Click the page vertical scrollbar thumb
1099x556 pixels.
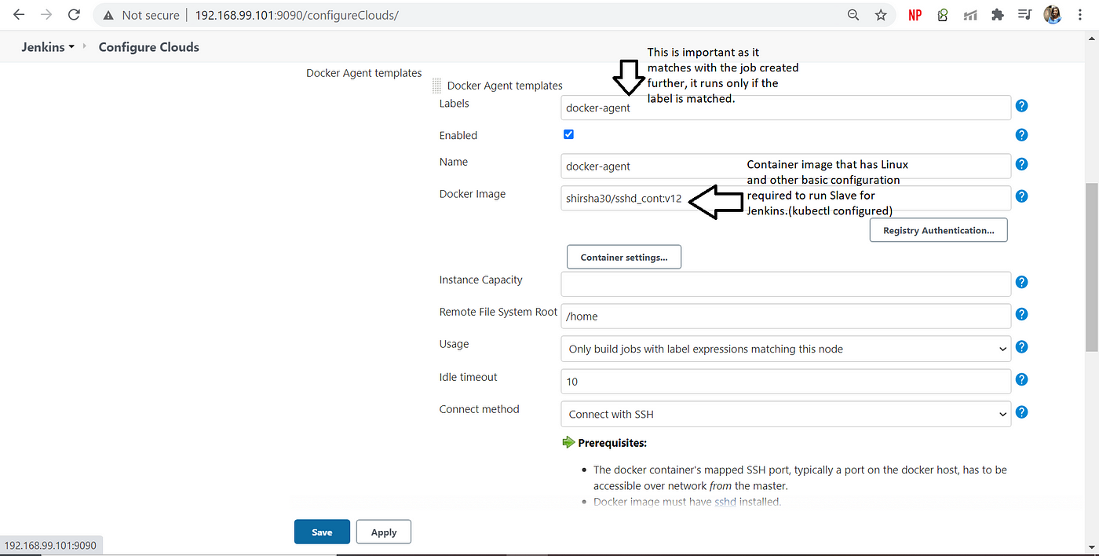(1092, 268)
